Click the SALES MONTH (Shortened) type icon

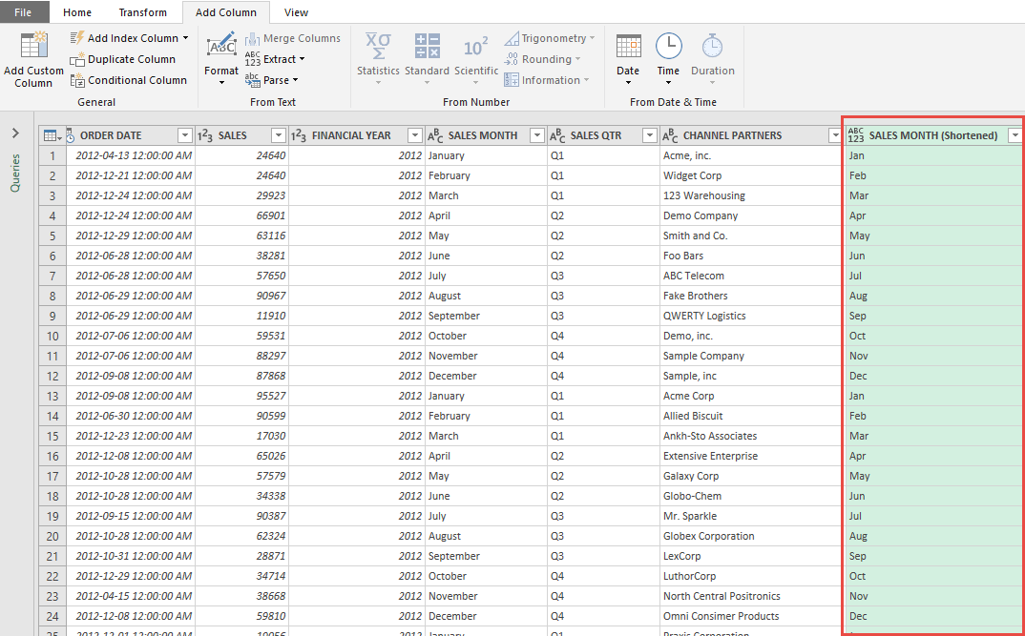(856, 135)
